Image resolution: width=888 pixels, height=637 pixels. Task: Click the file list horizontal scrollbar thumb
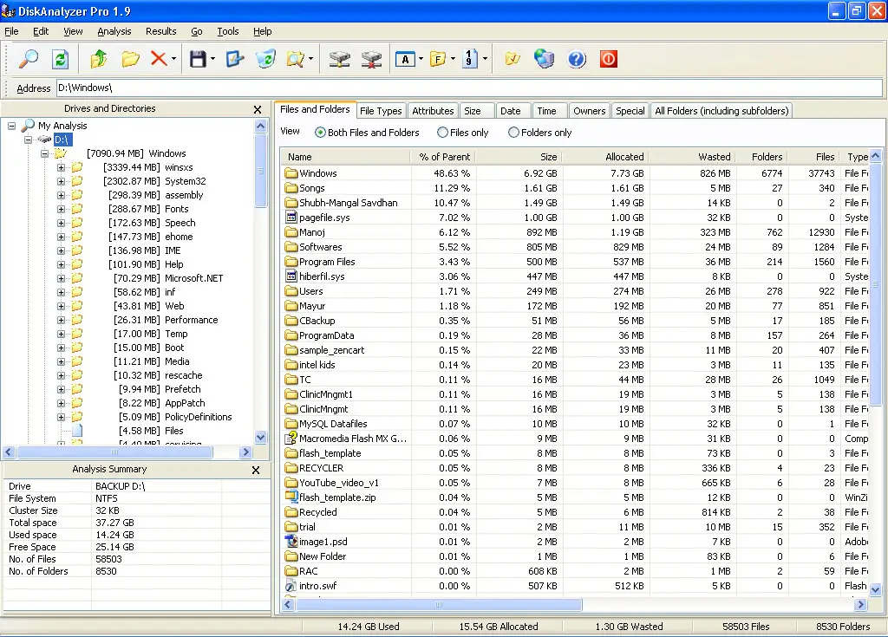(x=439, y=605)
